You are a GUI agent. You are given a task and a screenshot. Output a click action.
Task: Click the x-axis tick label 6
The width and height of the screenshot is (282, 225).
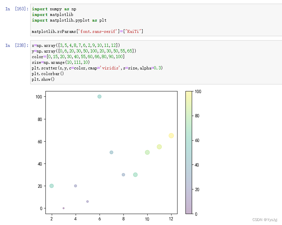tap(100, 219)
